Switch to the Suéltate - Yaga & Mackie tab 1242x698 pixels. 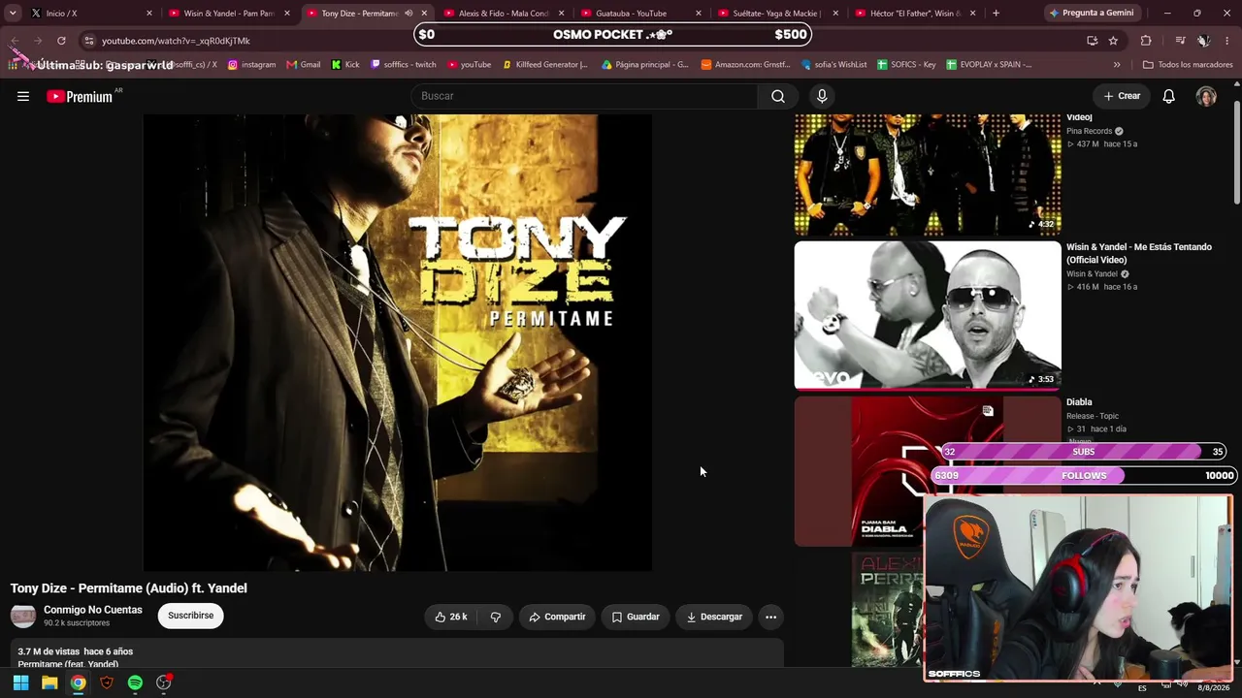coord(777,14)
